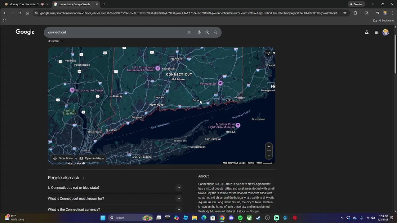Open Gemini in Chrome
The height and width of the screenshot is (223, 397).
(x=356, y=4)
